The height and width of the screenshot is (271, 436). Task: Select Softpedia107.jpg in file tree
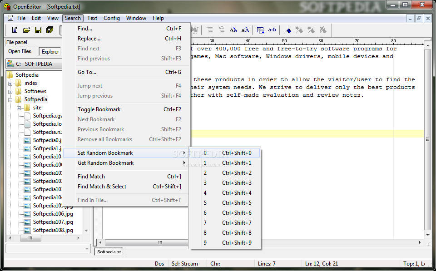point(53,222)
